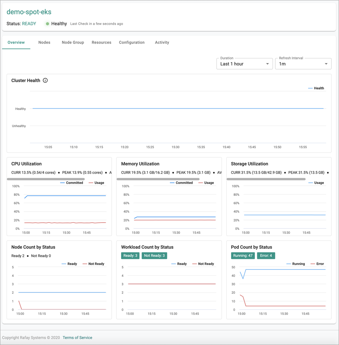Click 'Not Ready 0' in Node Count card
The image size is (339, 345).
[x=41, y=256]
